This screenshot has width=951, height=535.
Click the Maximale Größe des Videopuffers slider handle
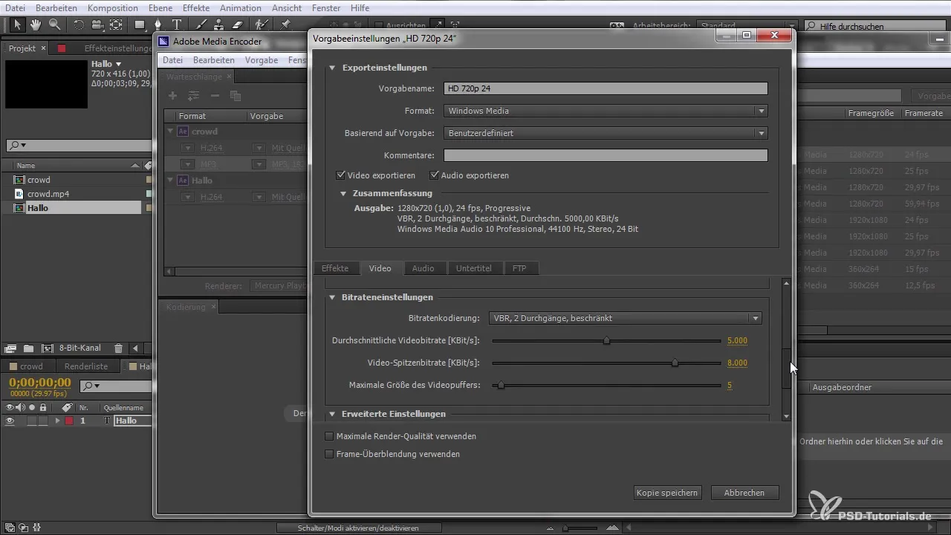coord(501,386)
